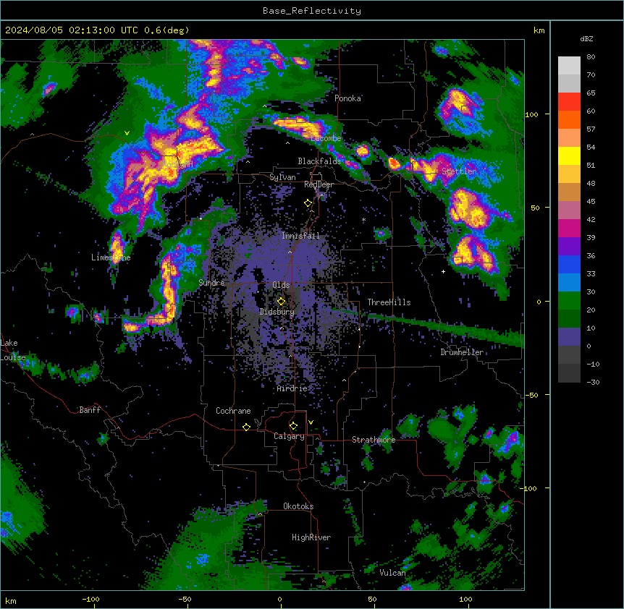The image size is (624, 609).
Task: Click the -50 tick label on the bottom axis
Action: [x=185, y=599]
